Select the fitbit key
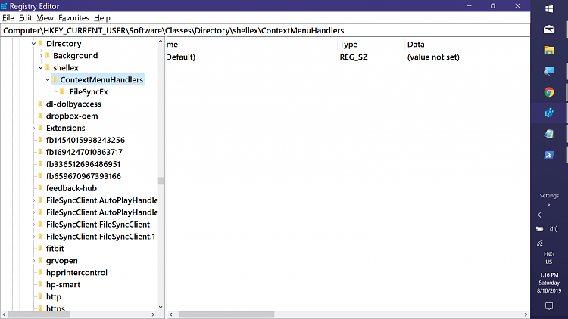The width and height of the screenshot is (568, 319). (55, 249)
